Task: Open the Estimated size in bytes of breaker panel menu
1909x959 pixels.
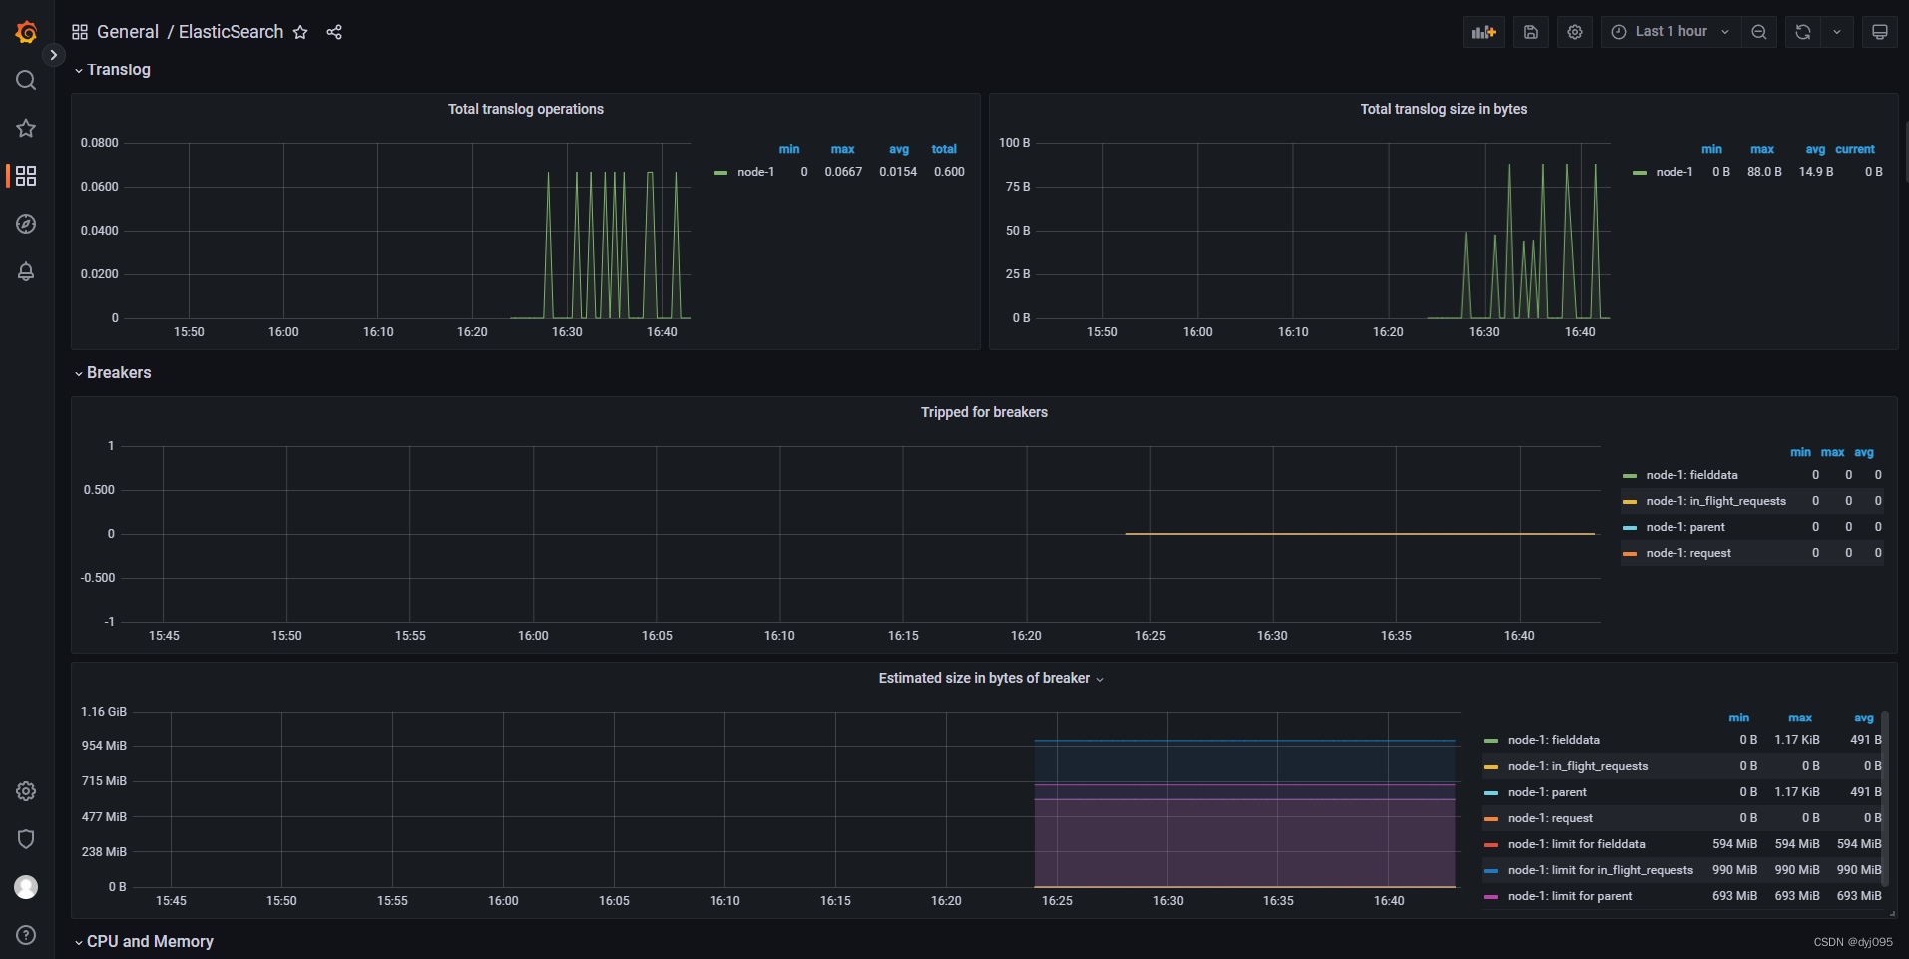Action: pos(991,678)
